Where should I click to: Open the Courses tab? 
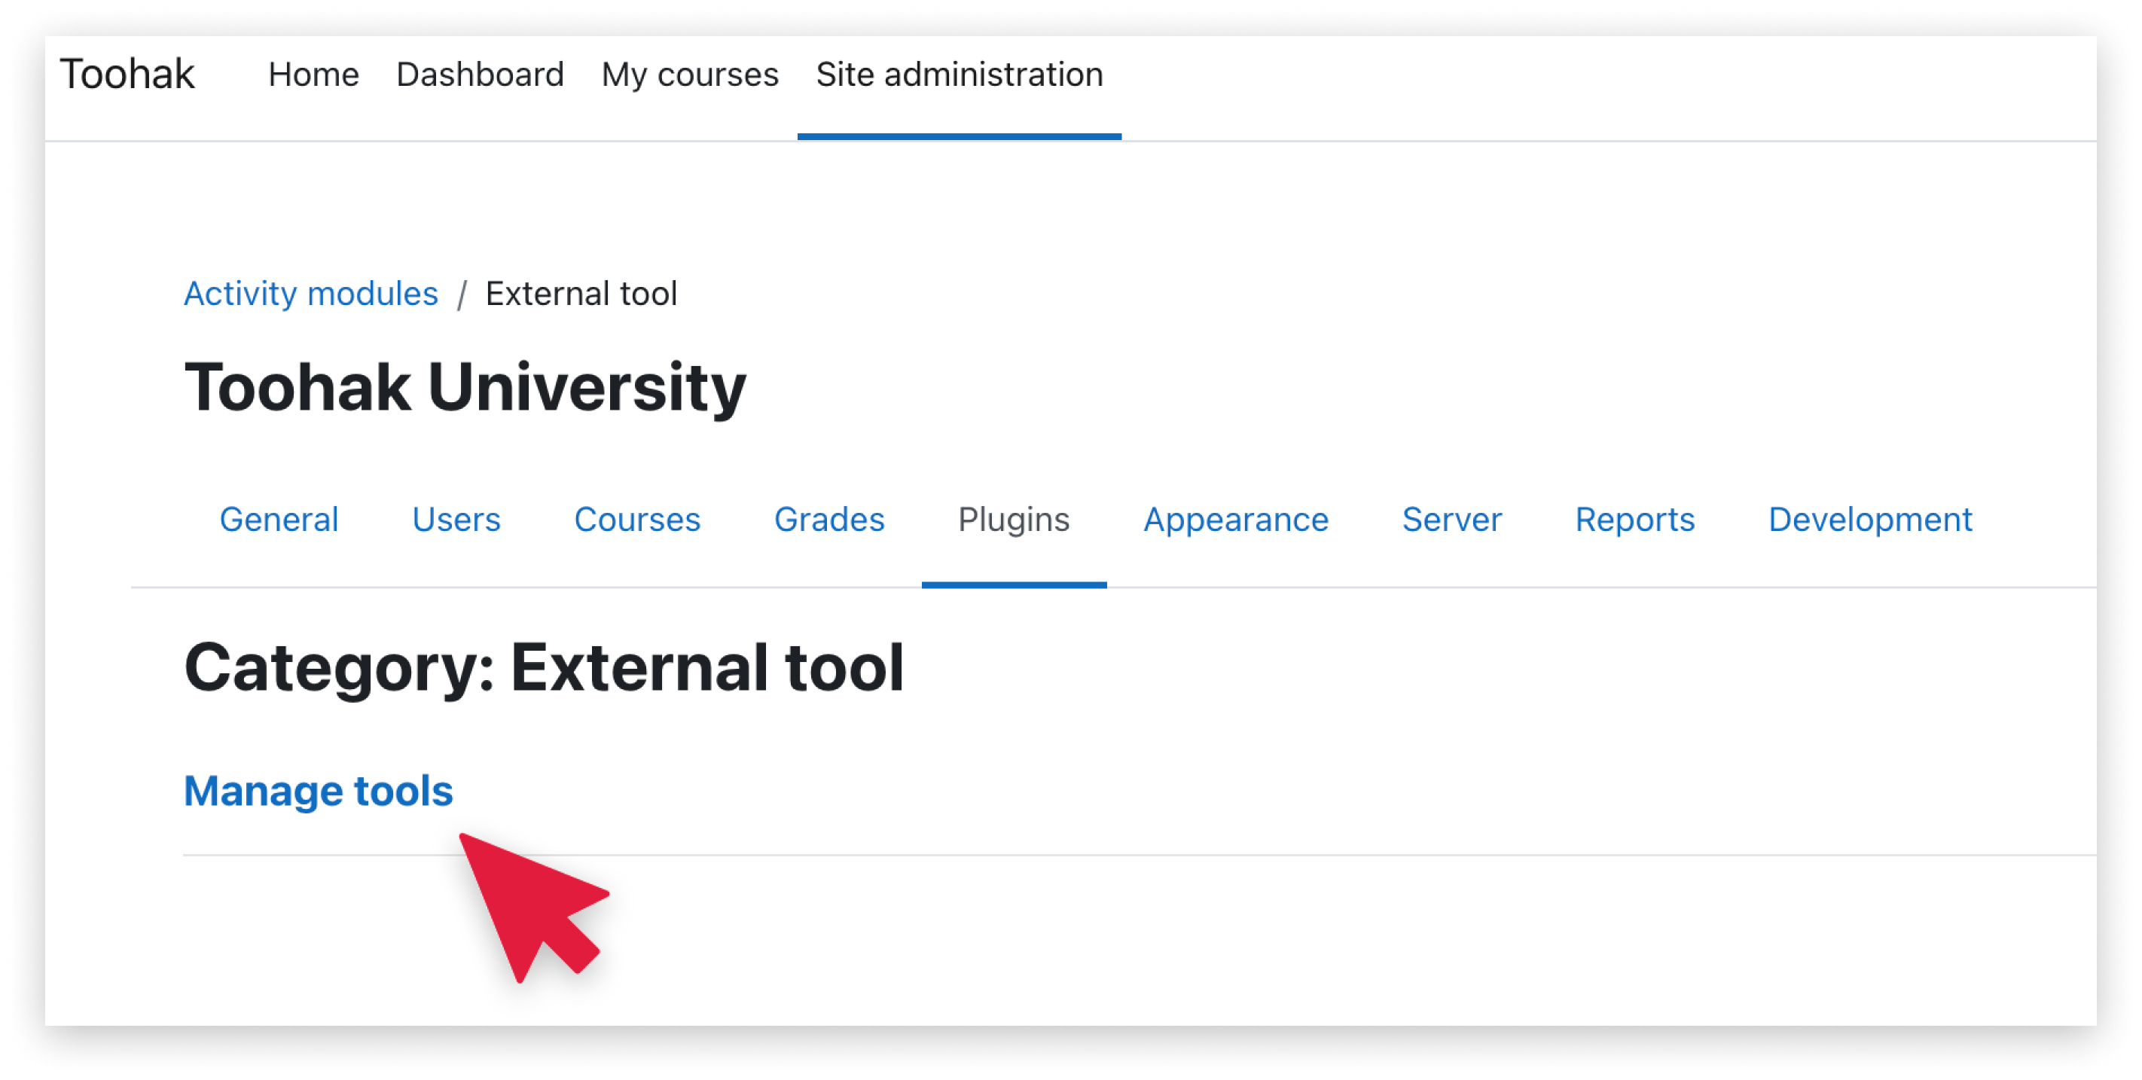pos(637,520)
